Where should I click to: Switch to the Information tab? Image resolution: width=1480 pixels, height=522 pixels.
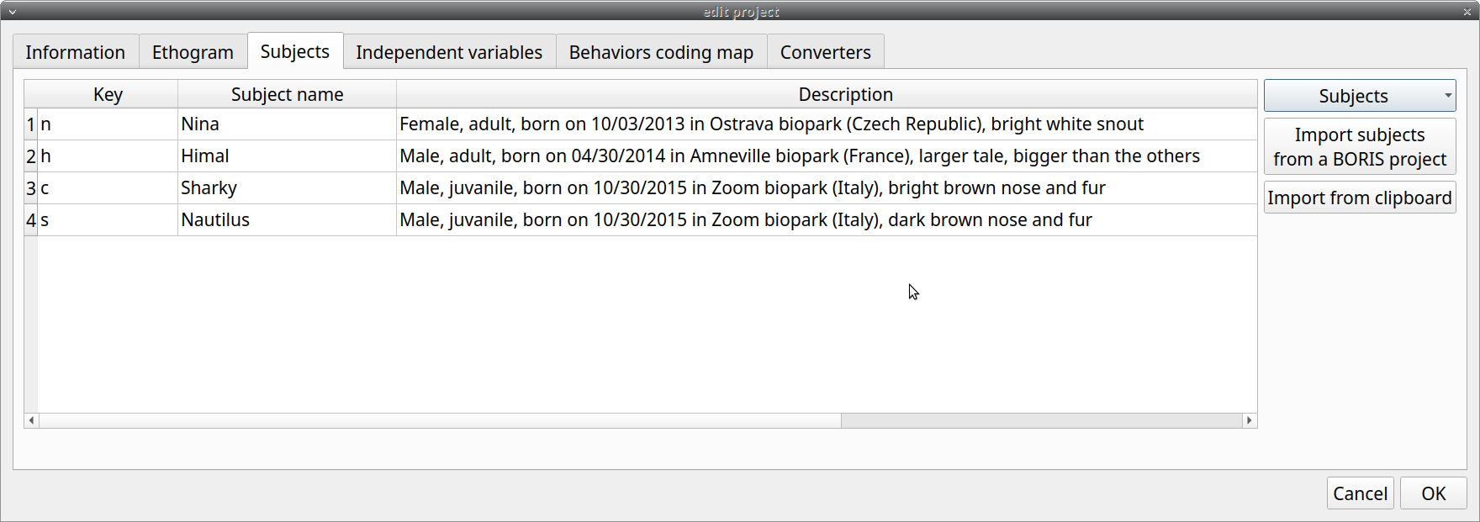[x=76, y=52]
